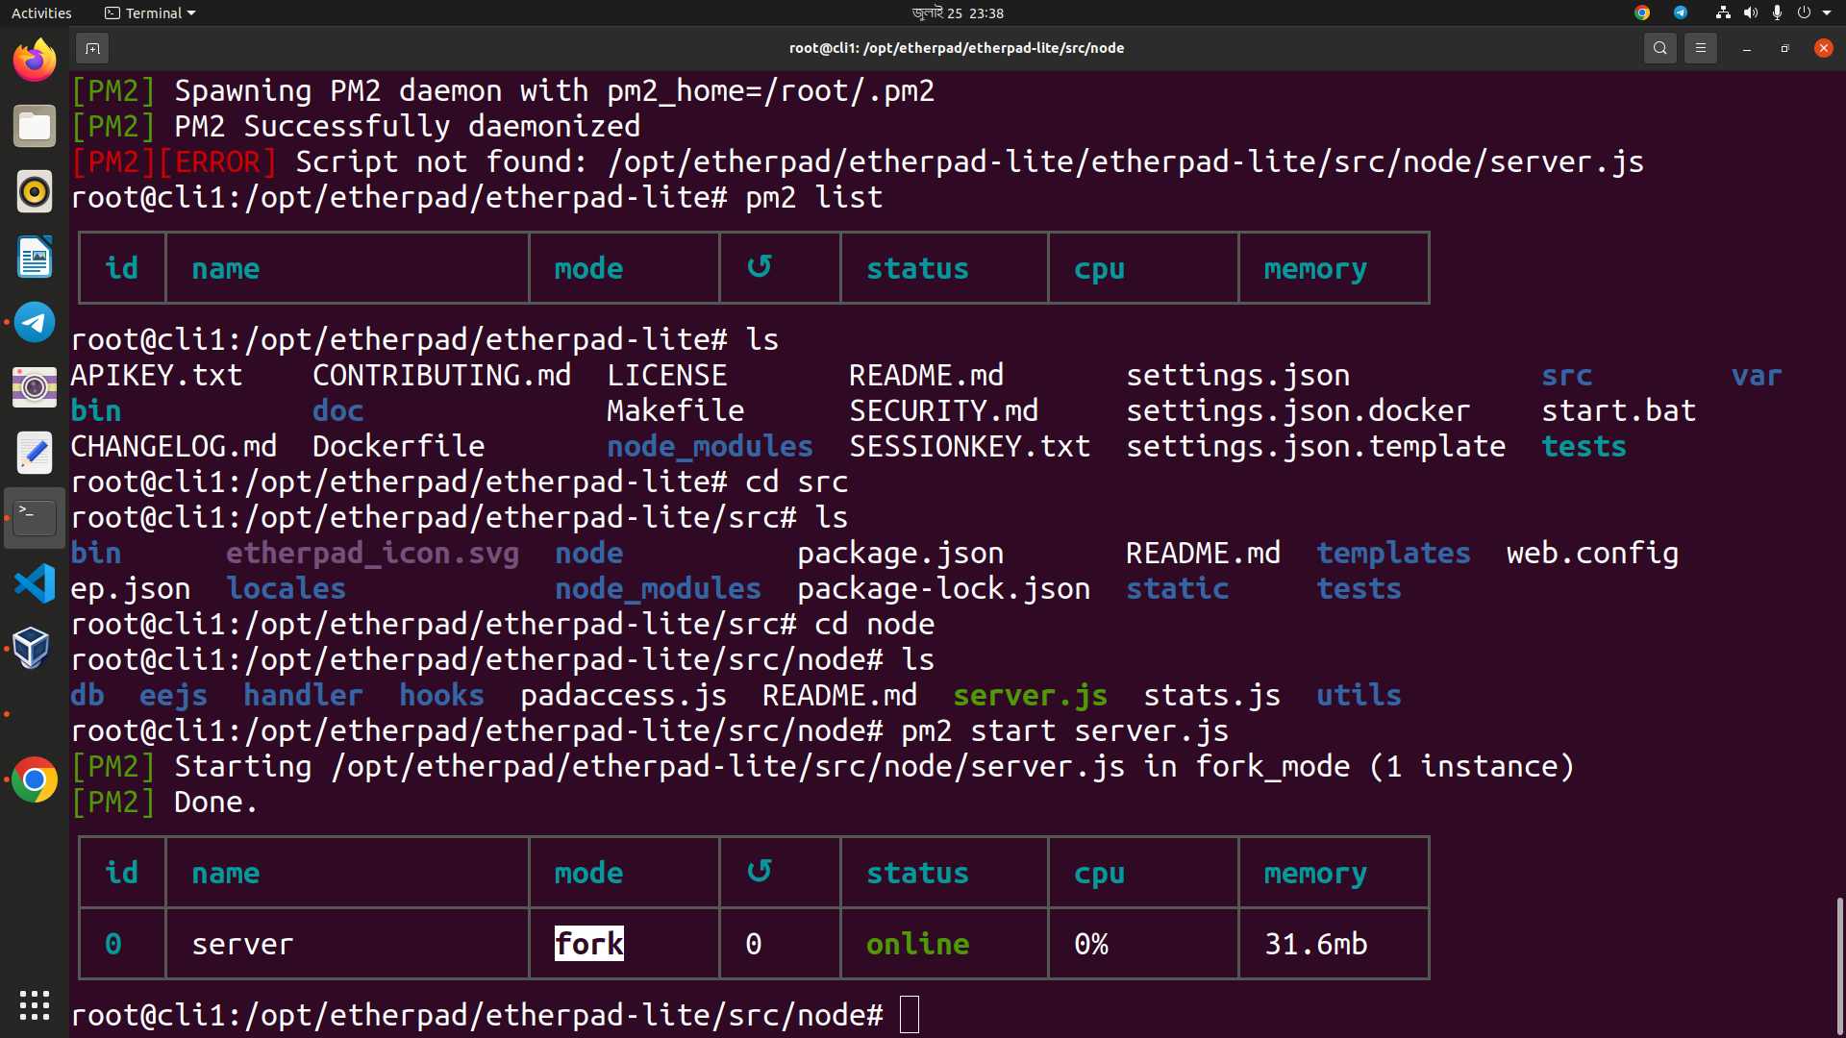The height and width of the screenshot is (1038, 1846).
Task: Click 'package-lock.json' file name
Action: click(x=943, y=588)
